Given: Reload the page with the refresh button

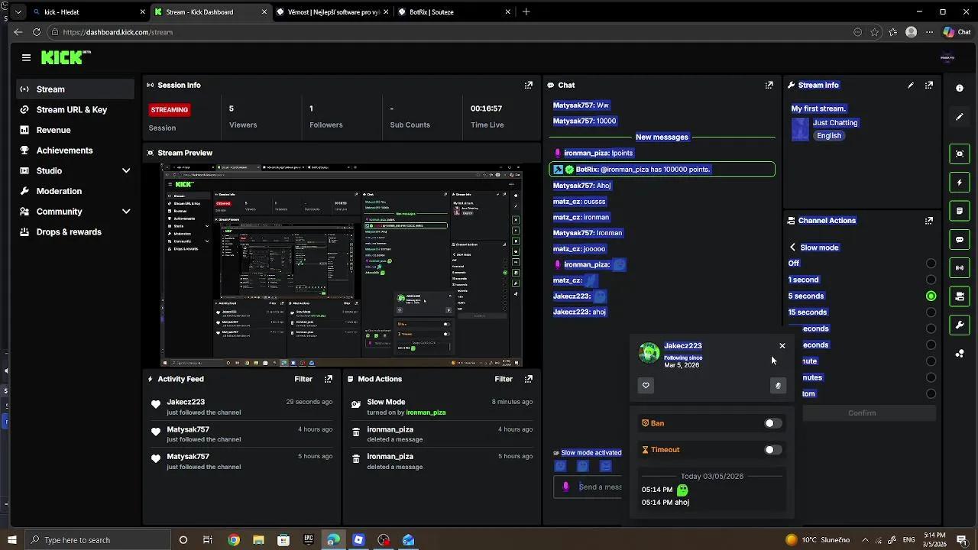Looking at the screenshot, I should (x=37, y=32).
